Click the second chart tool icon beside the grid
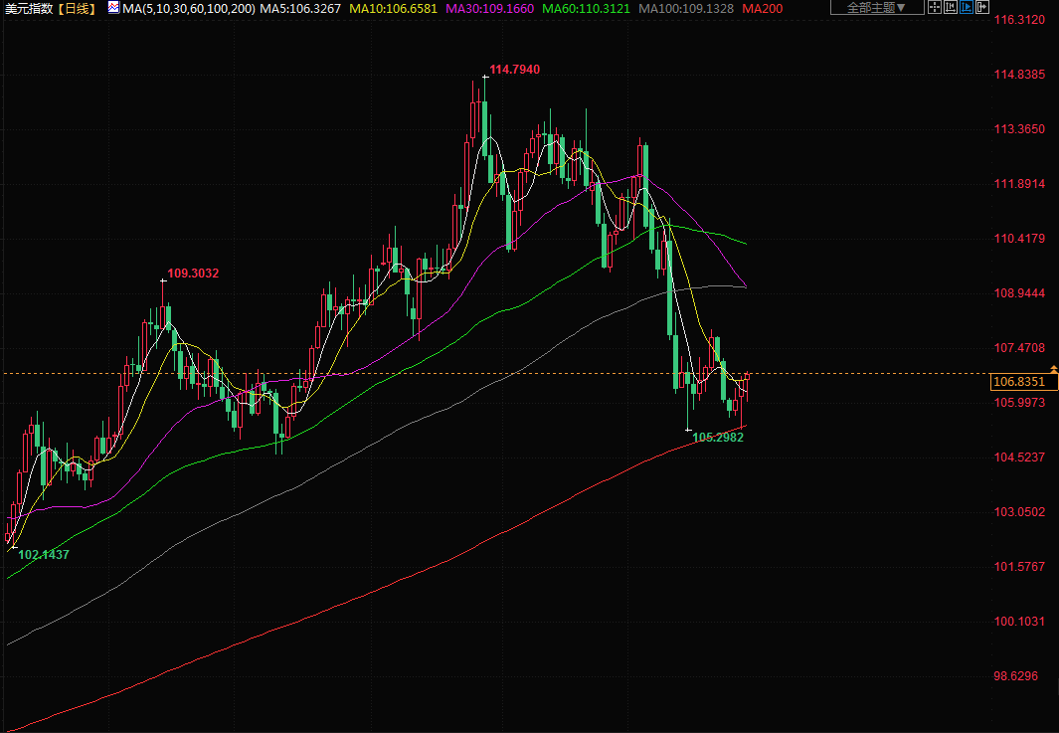This screenshot has height=733, width=1059. point(950,8)
